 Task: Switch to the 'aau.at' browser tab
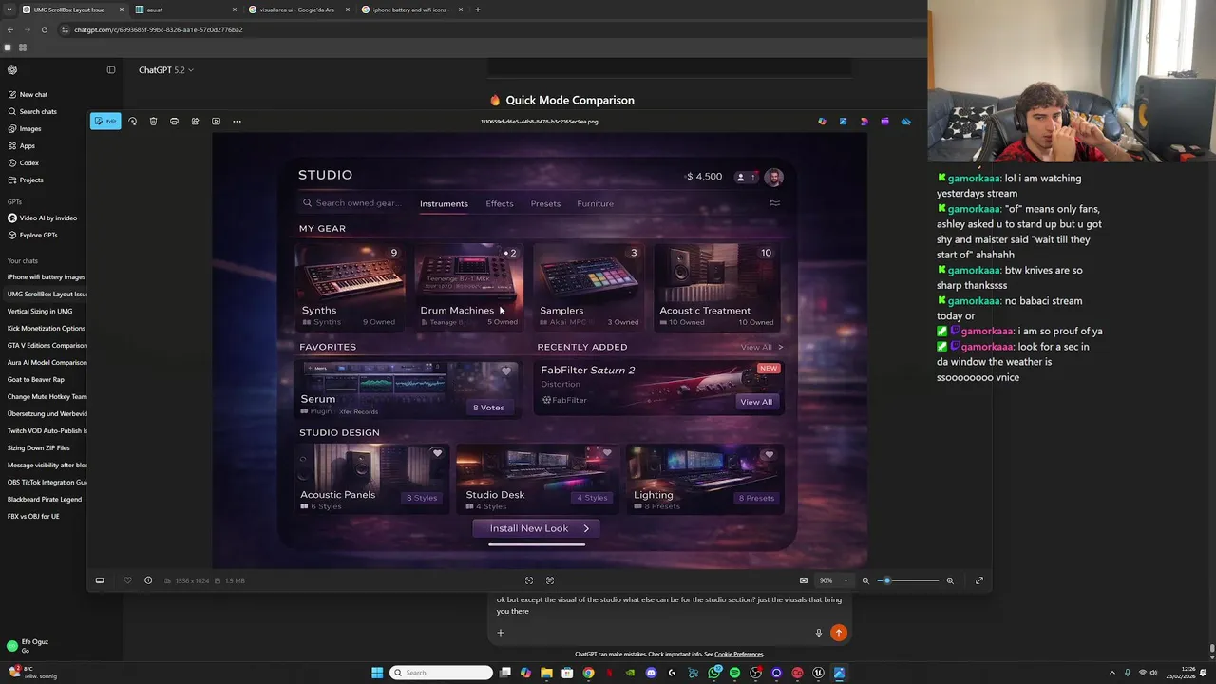pyautogui.click(x=185, y=9)
